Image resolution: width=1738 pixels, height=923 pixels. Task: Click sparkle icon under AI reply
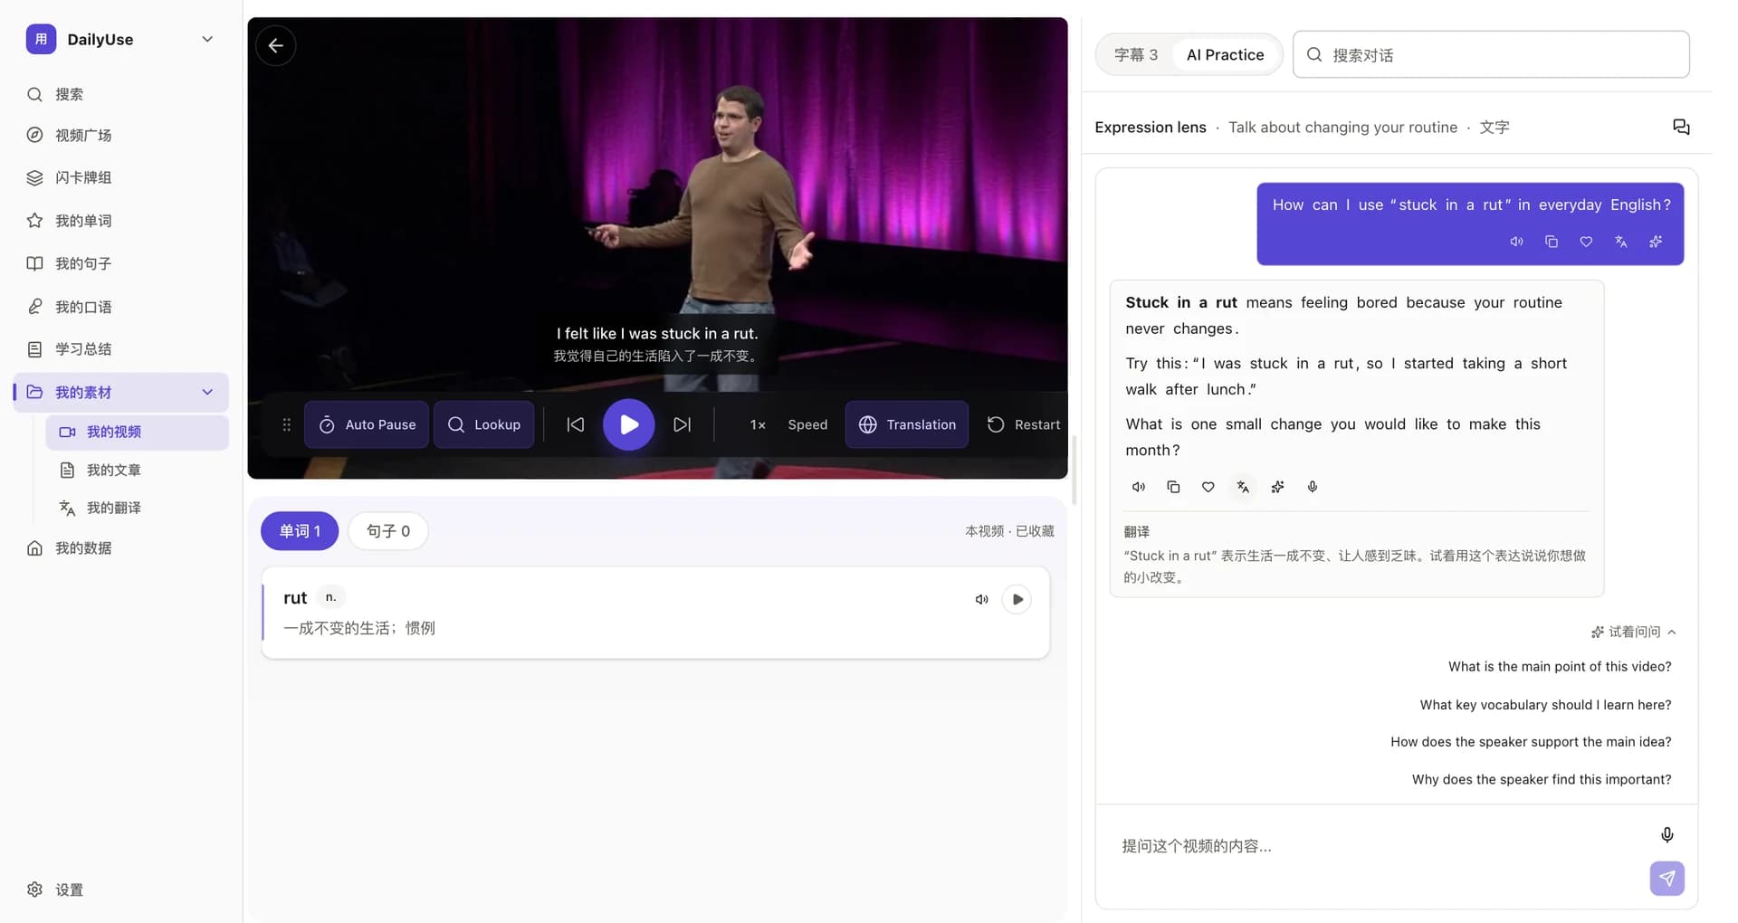(1277, 487)
